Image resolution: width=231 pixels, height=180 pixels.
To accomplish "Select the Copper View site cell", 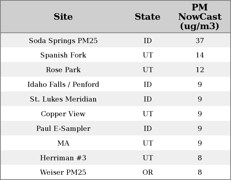I will click(x=63, y=114).
